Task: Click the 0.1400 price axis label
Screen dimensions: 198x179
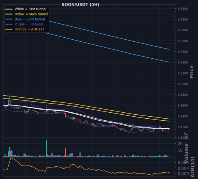Action: pos(183,116)
